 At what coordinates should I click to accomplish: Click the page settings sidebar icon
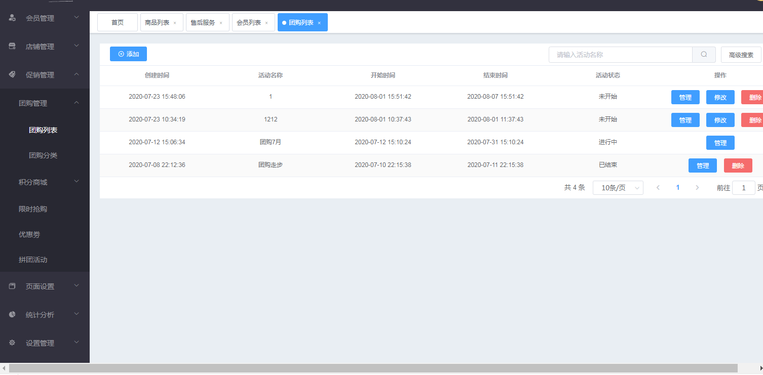point(12,286)
